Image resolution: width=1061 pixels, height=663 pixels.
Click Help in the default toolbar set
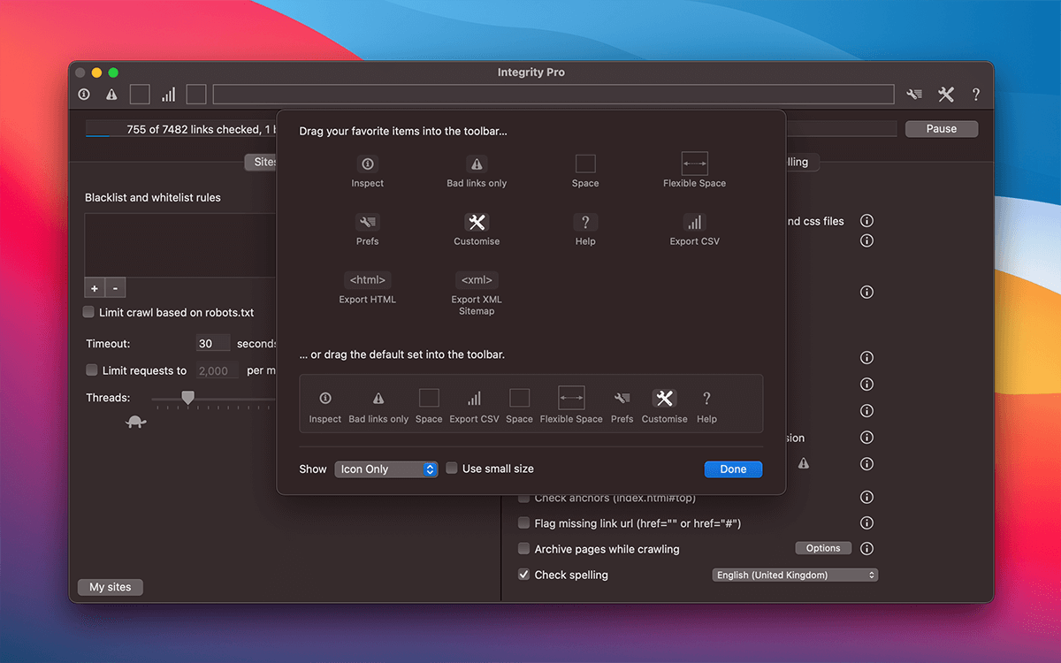tap(706, 407)
